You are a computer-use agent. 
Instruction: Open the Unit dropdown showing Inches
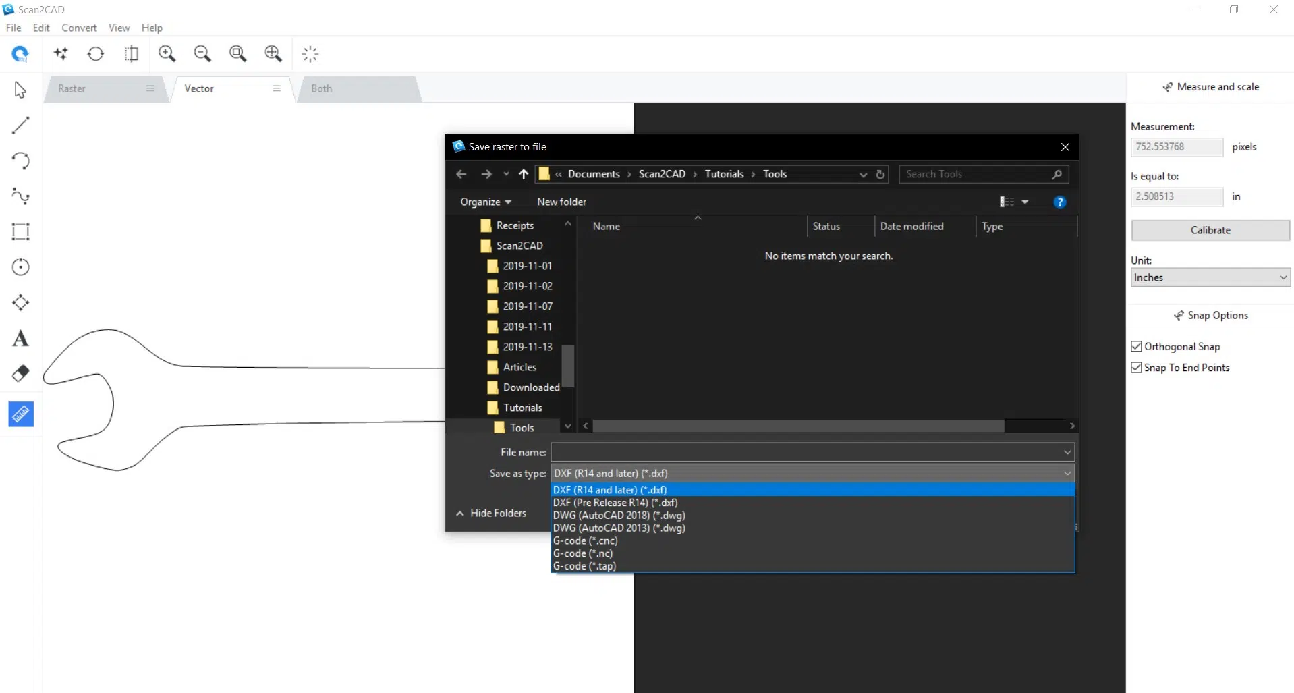tap(1210, 277)
